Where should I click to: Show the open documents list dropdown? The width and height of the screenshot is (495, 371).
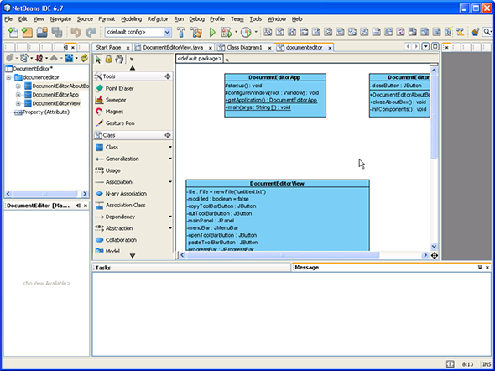pos(425,47)
